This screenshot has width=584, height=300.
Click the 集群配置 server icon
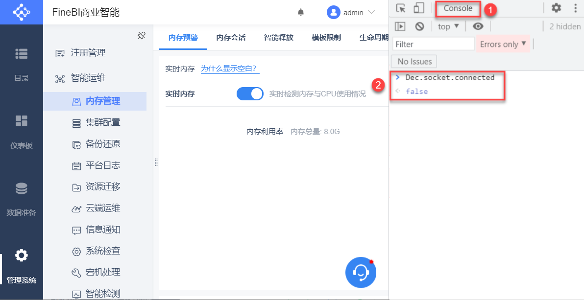76,123
